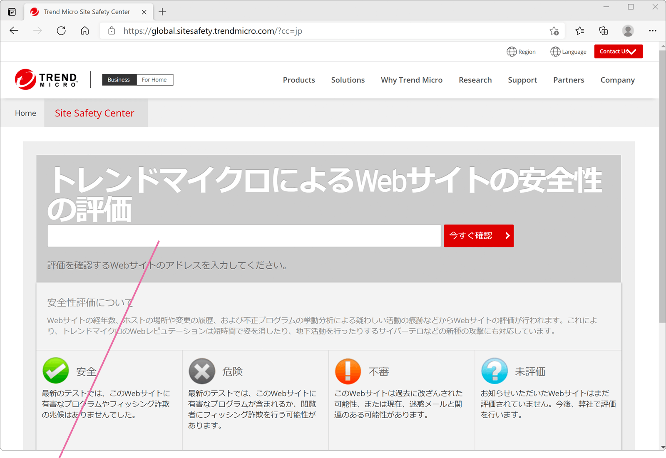The width and height of the screenshot is (666, 458).
Task: Click the 危険 rating label
Action: click(232, 371)
